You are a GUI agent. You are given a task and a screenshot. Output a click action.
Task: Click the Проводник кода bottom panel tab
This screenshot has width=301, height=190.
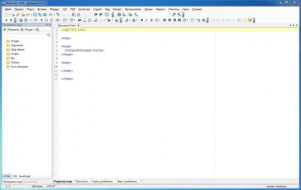tap(12, 181)
